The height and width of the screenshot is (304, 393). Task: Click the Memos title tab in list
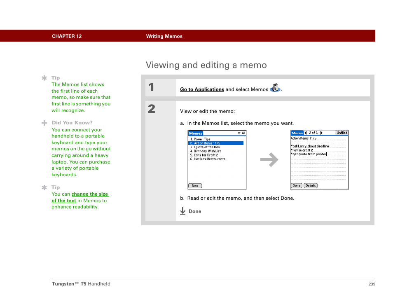point(196,133)
